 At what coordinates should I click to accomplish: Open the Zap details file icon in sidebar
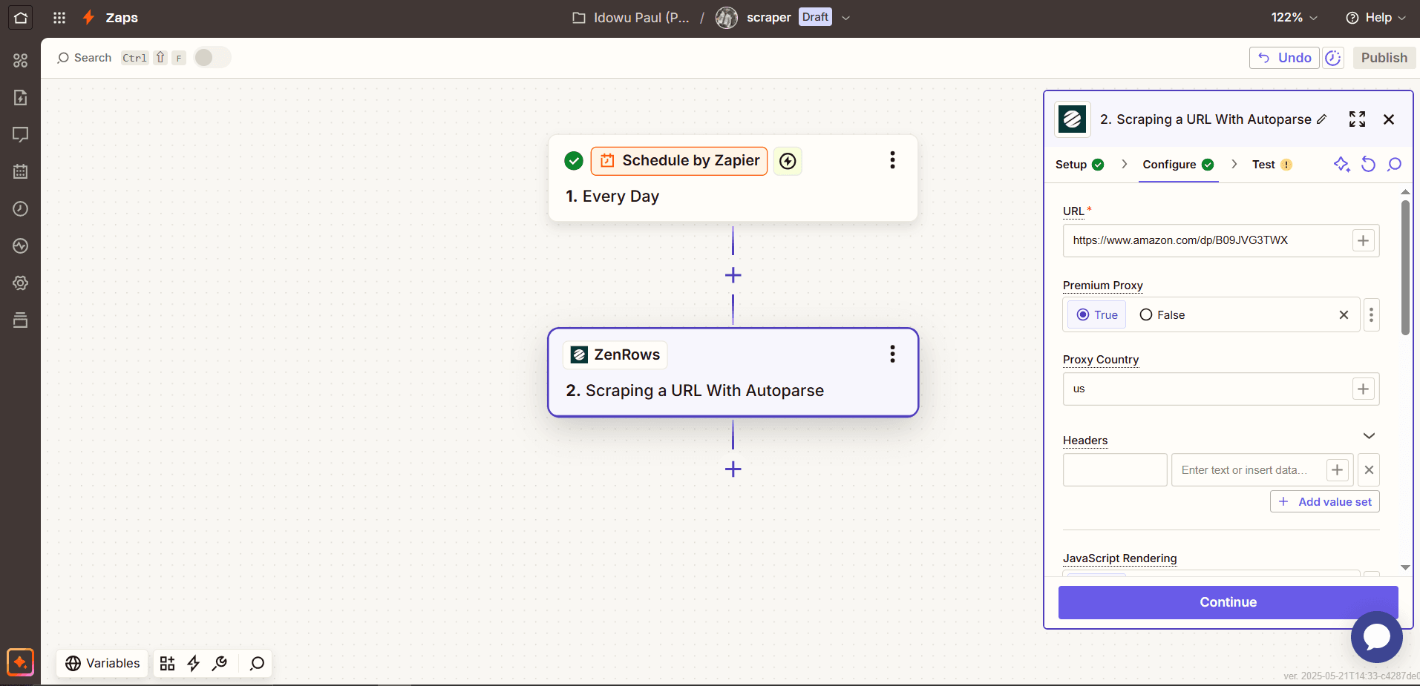pos(21,97)
